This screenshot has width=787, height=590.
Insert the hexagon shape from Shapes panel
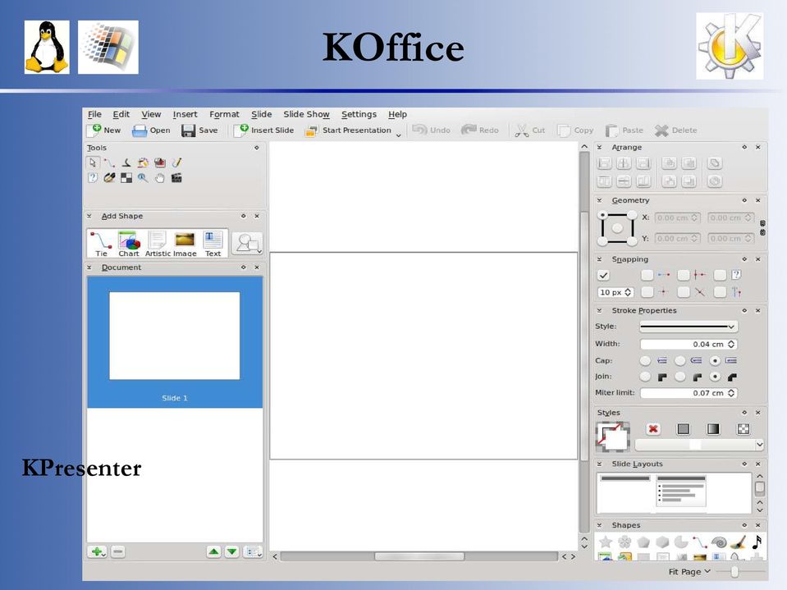coord(662,542)
